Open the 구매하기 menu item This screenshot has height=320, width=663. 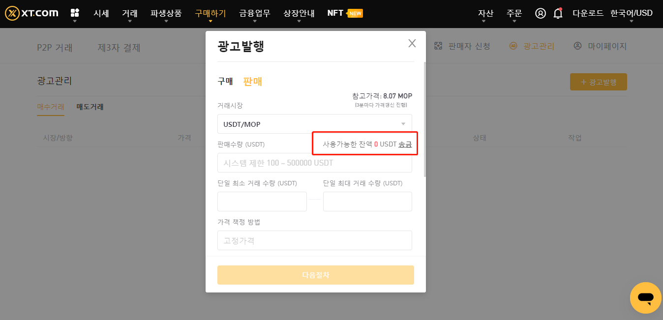211,13
